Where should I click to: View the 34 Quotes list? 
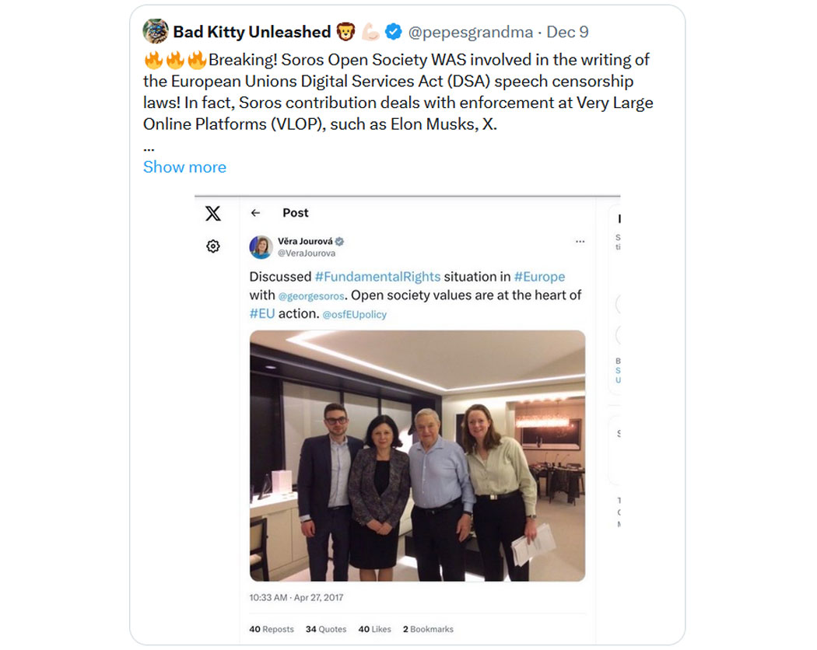326,629
